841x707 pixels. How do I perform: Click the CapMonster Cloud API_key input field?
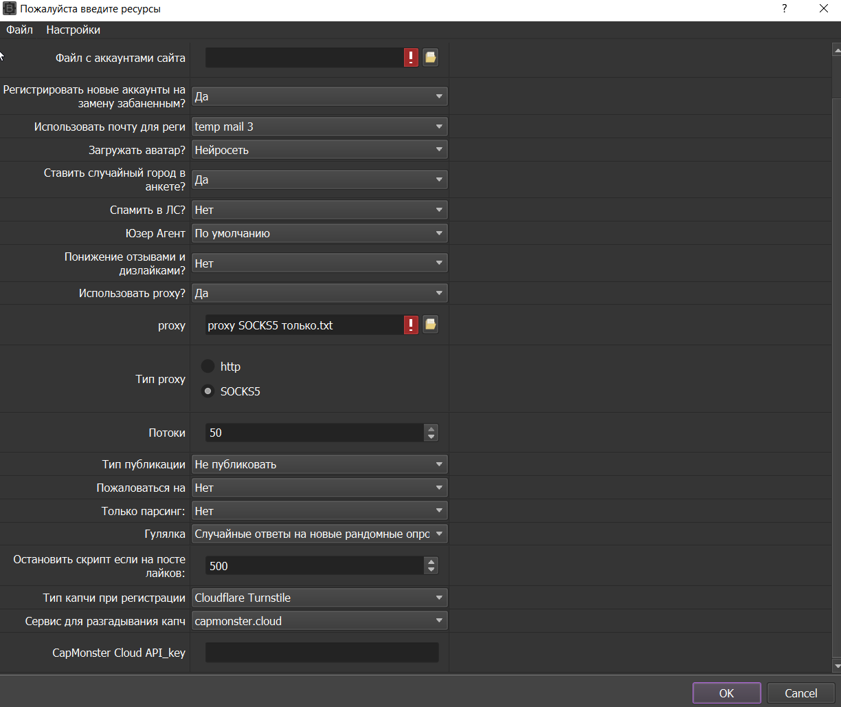tap(322, 652)
